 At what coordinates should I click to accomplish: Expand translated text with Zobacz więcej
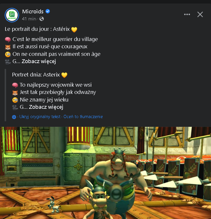click(x=46, y=107)
